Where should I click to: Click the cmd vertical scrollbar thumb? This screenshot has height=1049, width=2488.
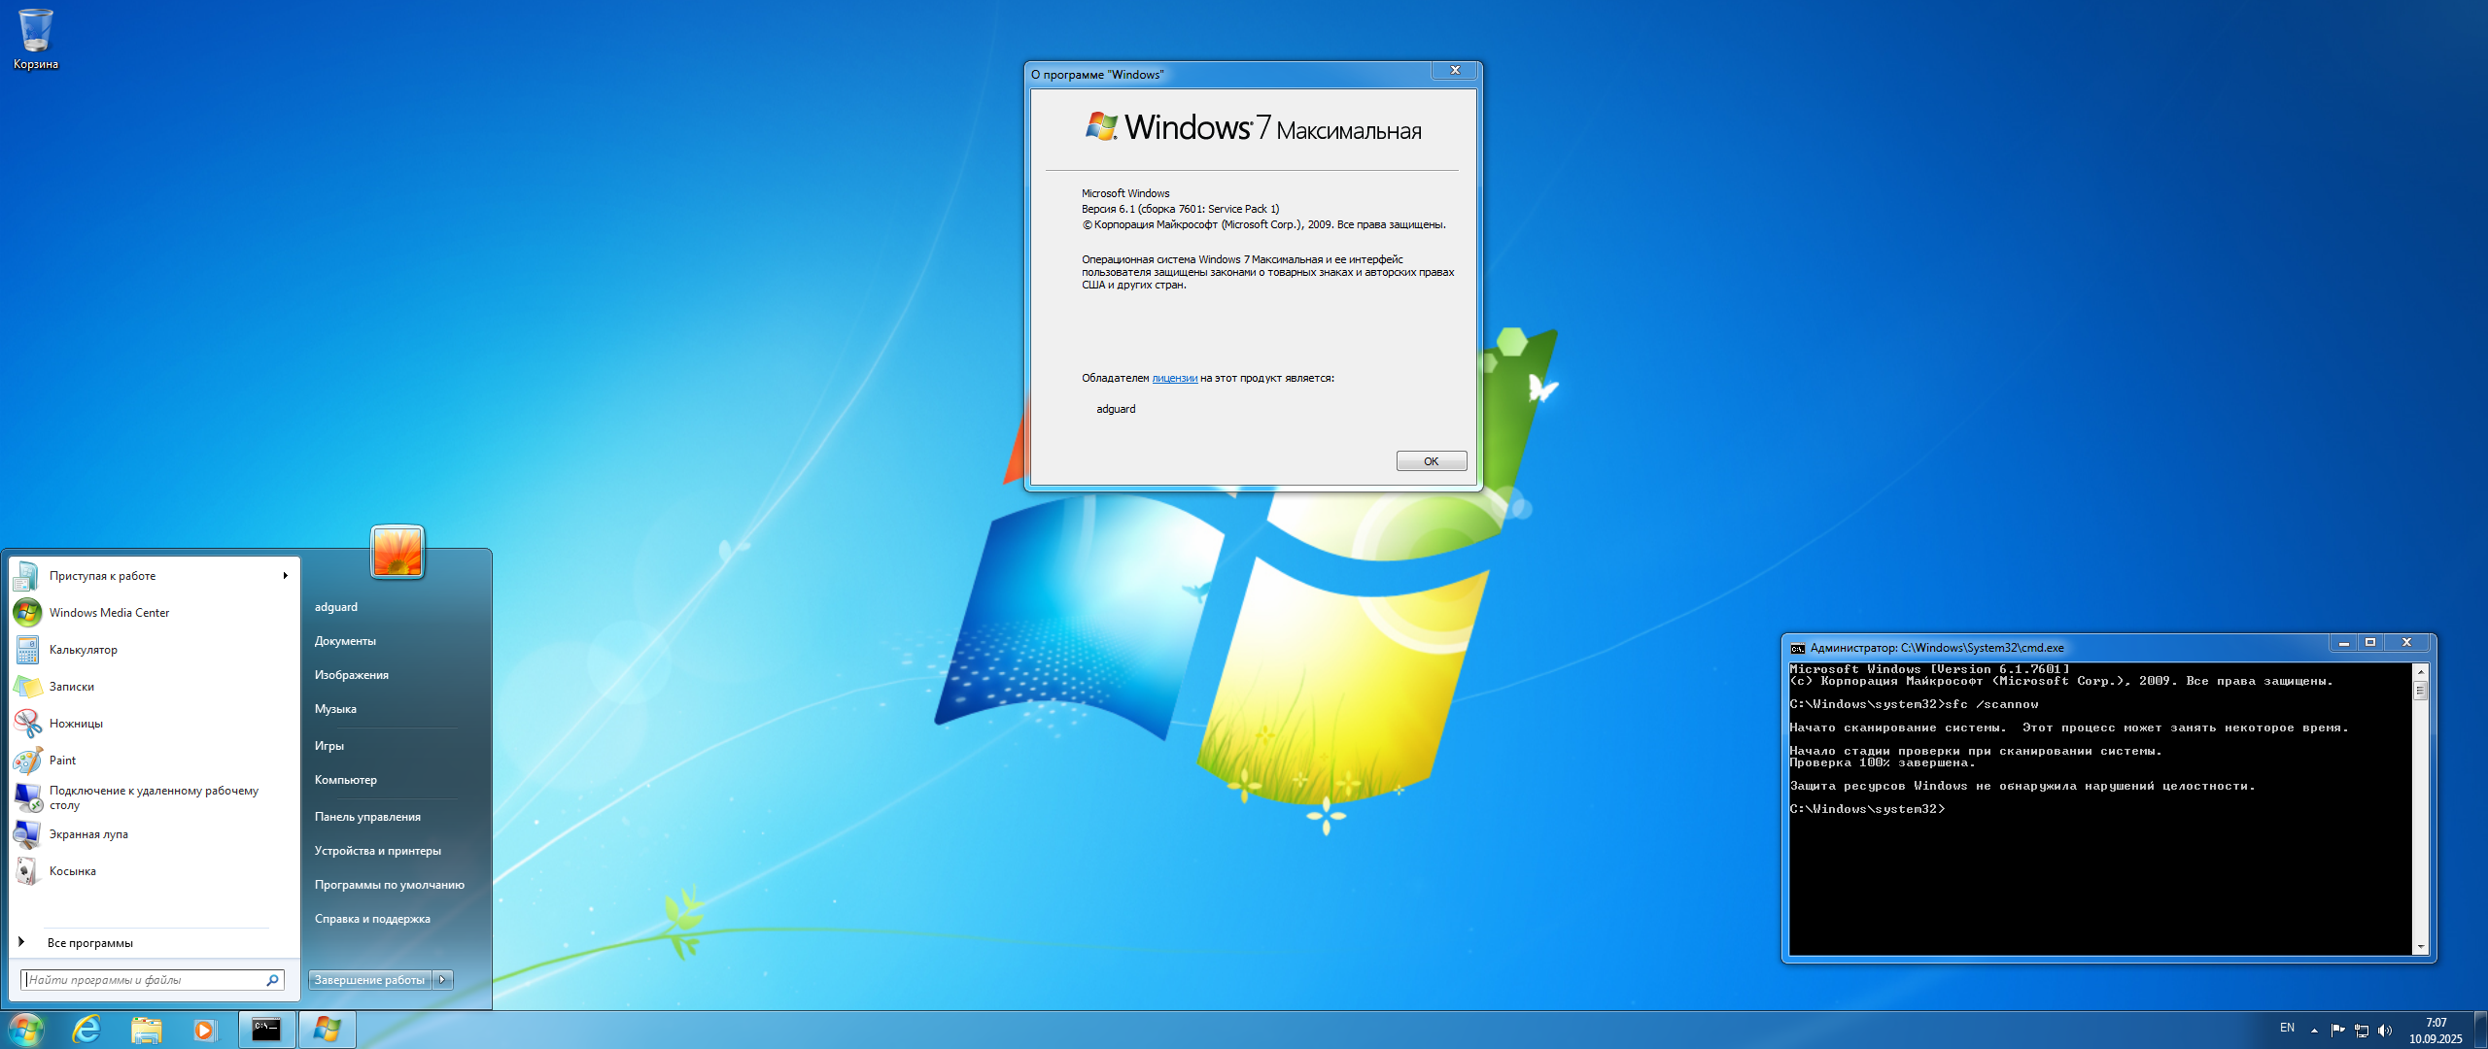(x=2420, y=691)
